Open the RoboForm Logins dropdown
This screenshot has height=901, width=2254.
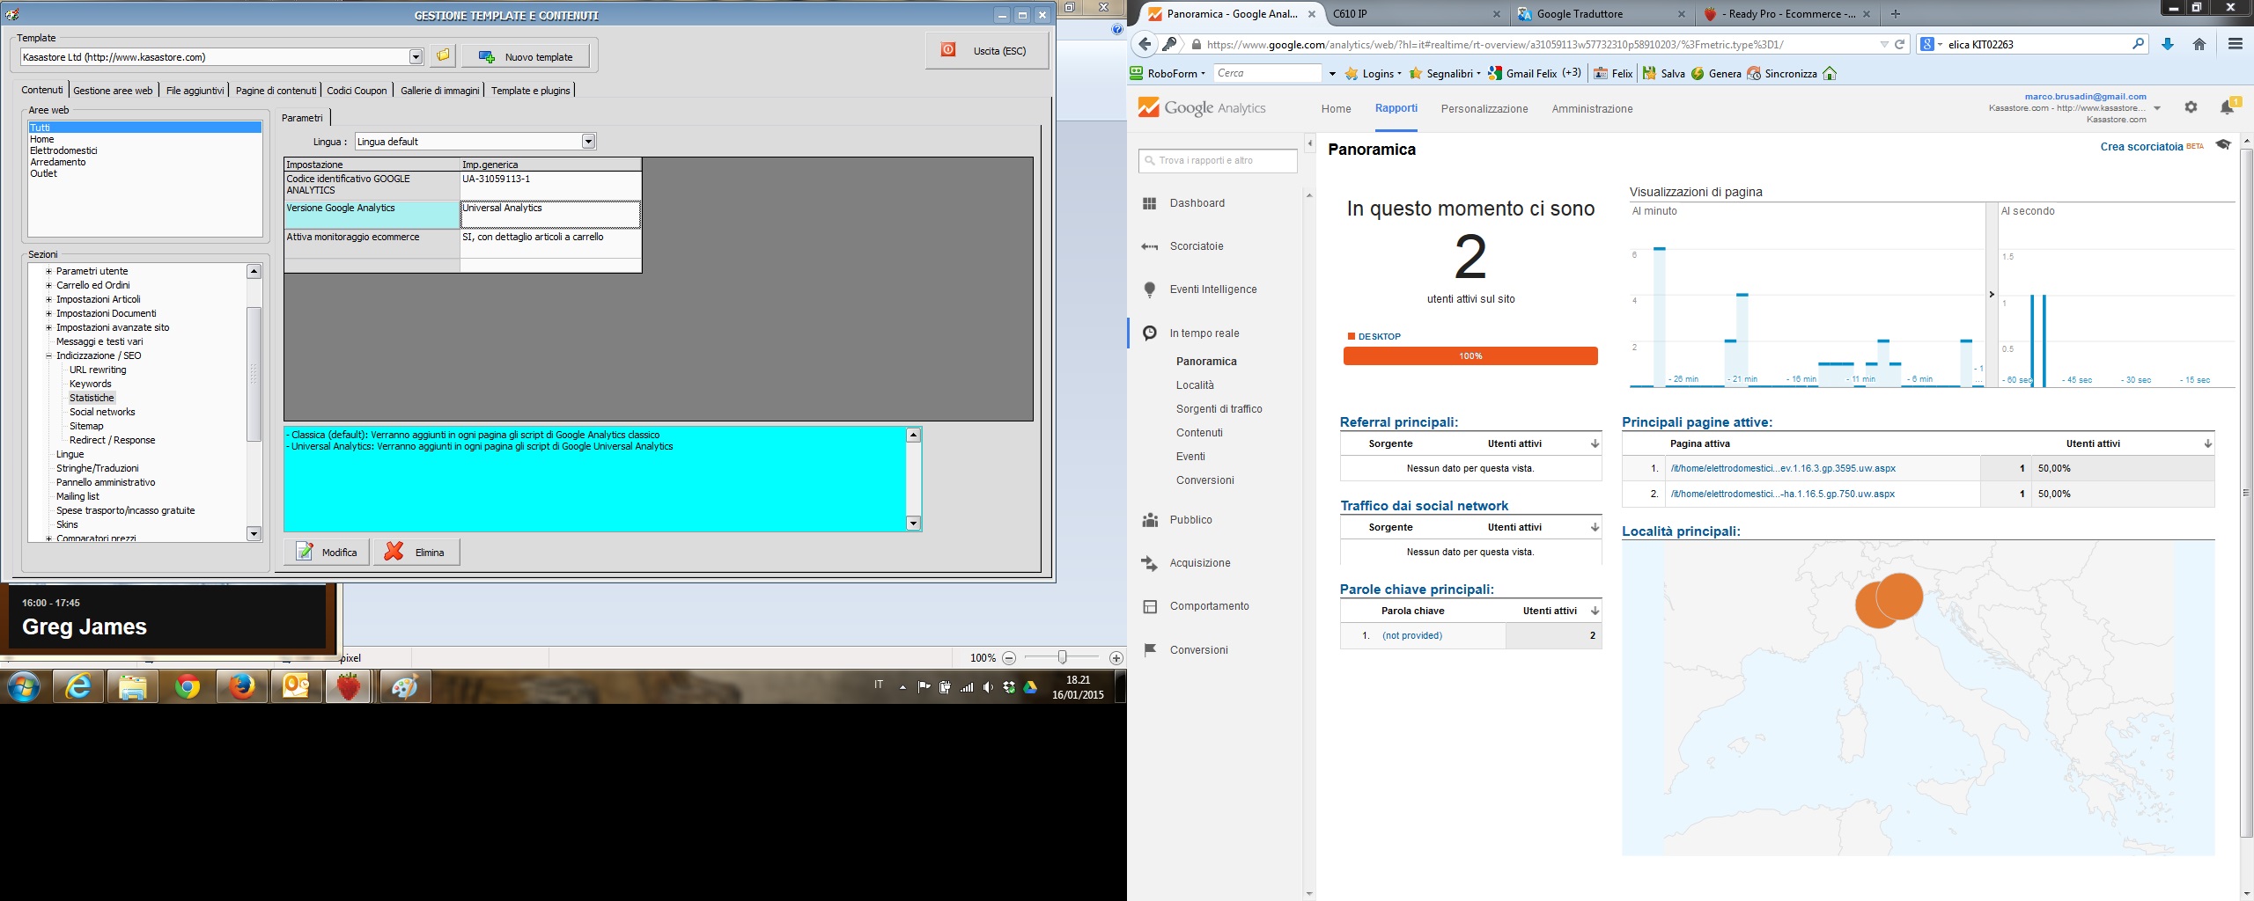pyautogui.click(x=1373, y=74)
